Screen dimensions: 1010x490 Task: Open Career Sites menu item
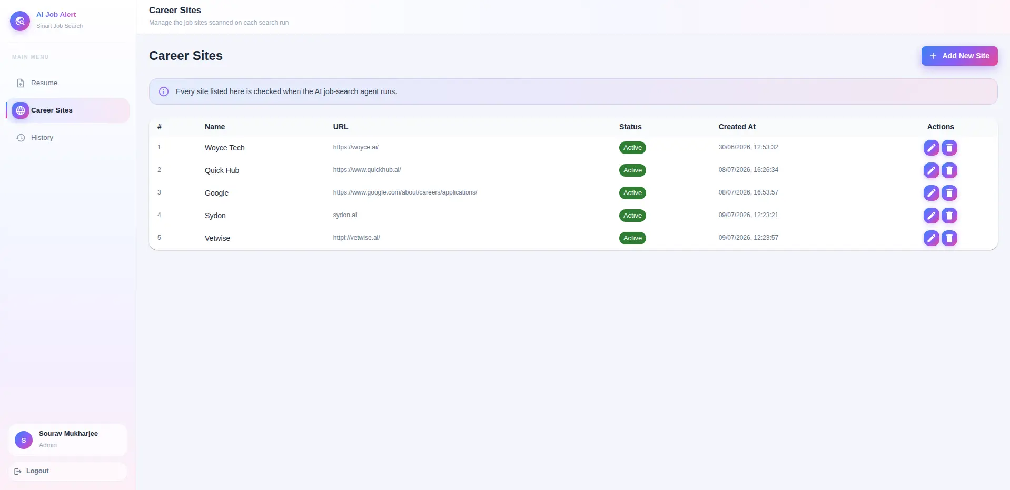coord(67,110)
